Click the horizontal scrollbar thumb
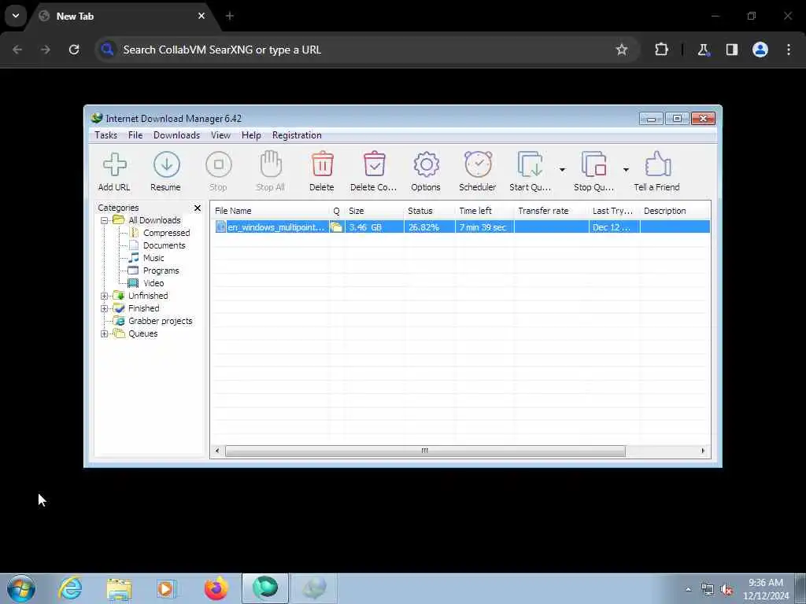The width and height of the screenshot is (806, 604). click(425, 451)
